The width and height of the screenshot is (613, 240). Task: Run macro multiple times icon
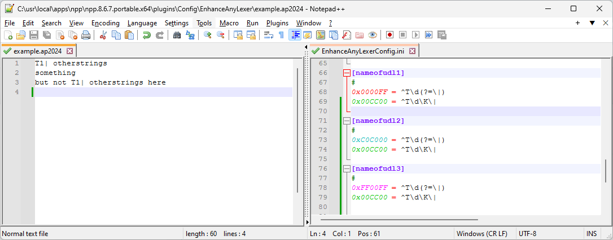(429, 35)
